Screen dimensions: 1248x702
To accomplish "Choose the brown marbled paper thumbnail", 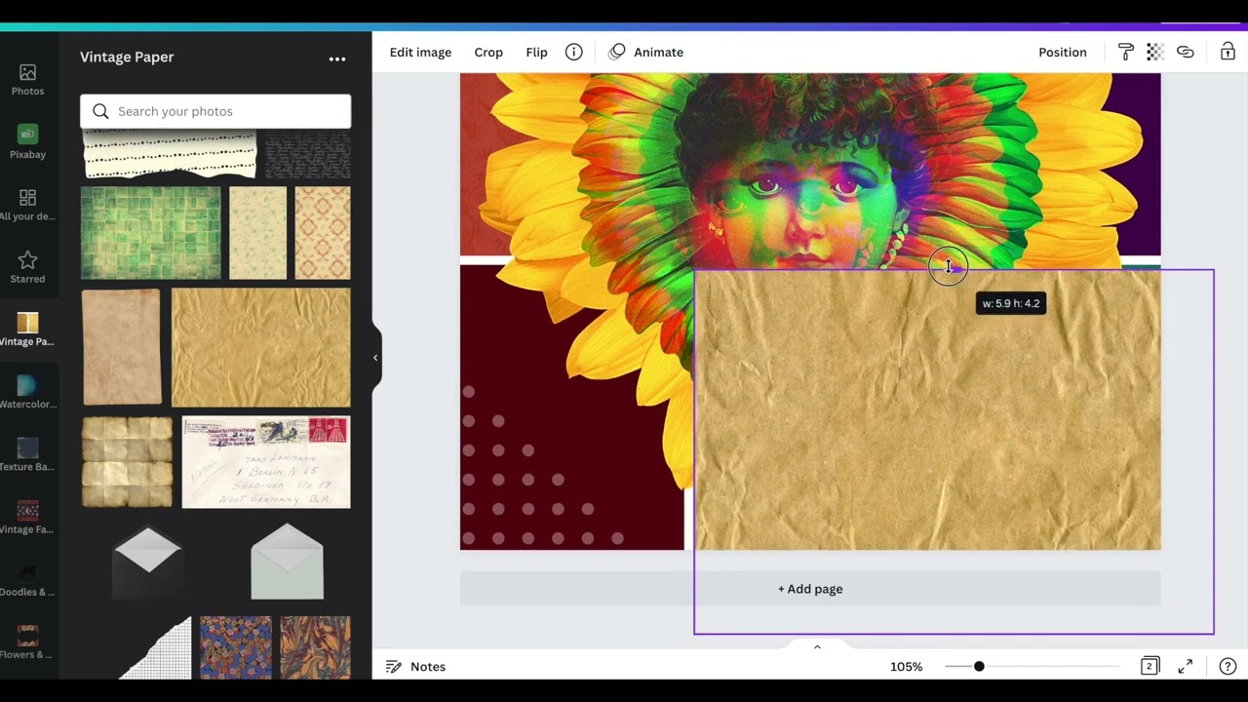I will pos(315,646).
